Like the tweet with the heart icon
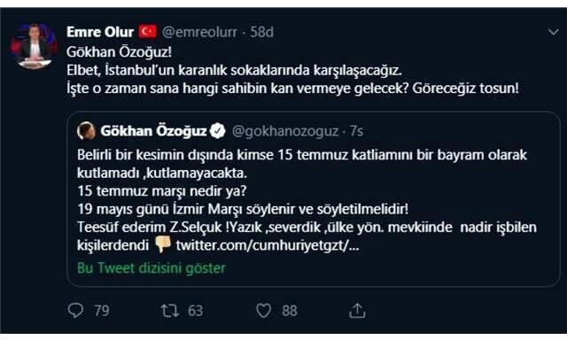Viewport: 567px width, 340px height. point(264,311)
